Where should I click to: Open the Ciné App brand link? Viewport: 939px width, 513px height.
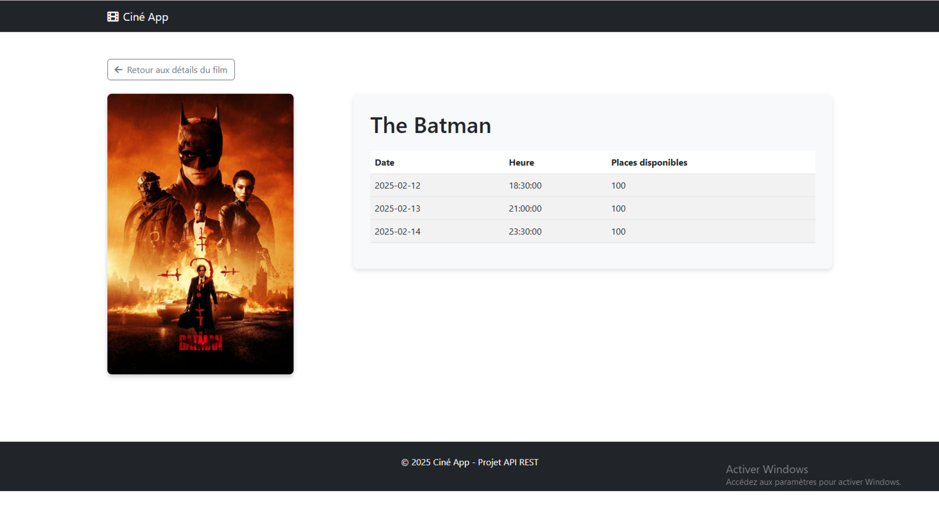(138, 17)
